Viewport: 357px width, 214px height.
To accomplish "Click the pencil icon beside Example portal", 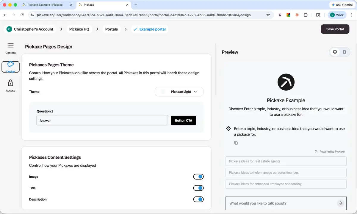I will click(136, 29).
